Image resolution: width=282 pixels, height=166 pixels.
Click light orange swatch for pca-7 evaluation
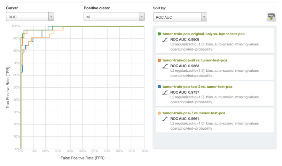point(159,113)
